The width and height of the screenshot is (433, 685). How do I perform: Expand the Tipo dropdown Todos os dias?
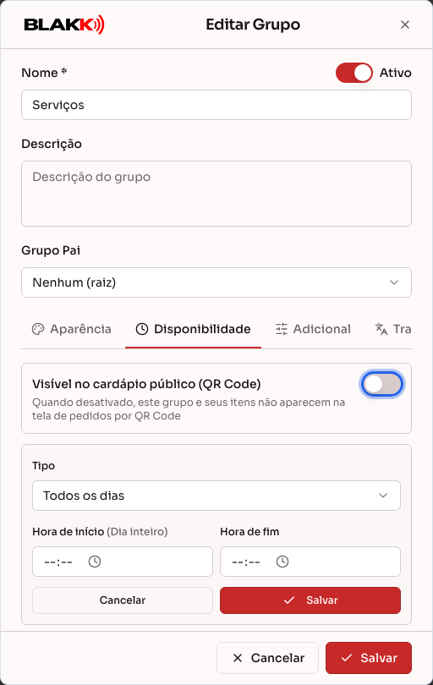(216, 496)
